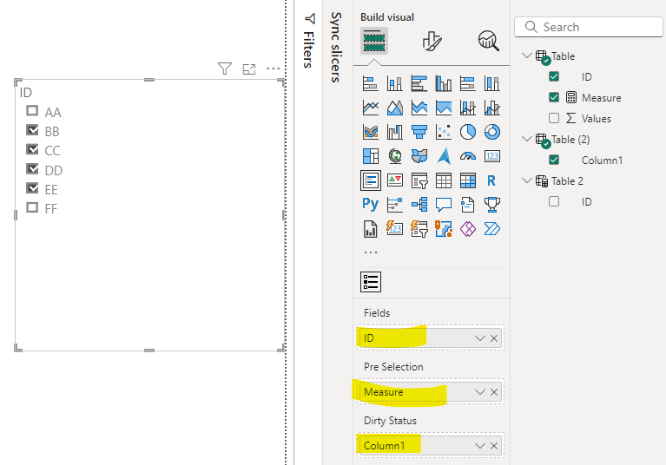Select the Power Apps visual
Viewport: 666px width, 465px height.
click(468, 229)
